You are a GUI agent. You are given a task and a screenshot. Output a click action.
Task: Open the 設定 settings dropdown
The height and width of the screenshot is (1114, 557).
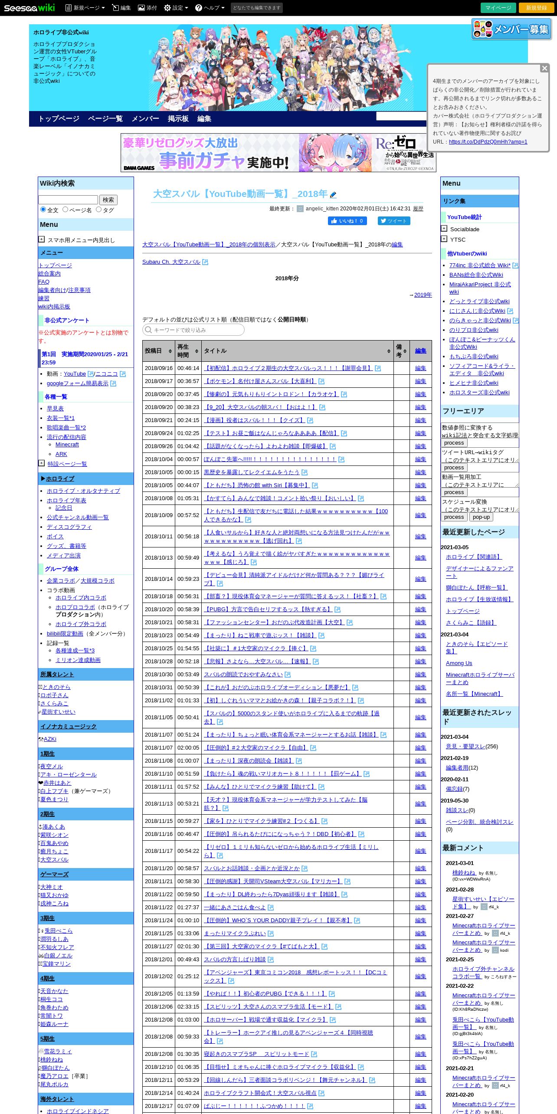[x=176, y=8]
